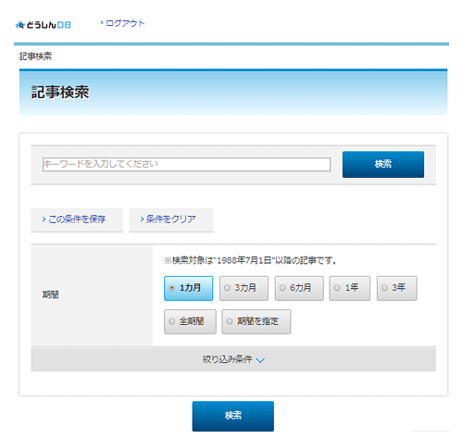Click the どうしんDB logo
The width and height of the screenshot is (463, 439).
[x=44, y=25]
